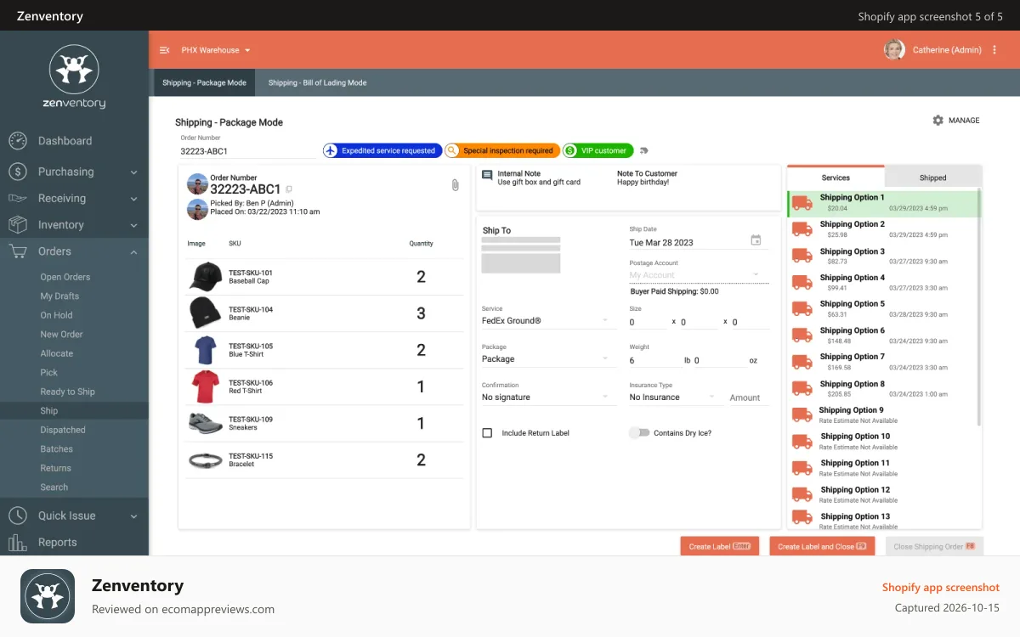Click Catherine's profile avatar
The width and height of the screenshot is (1020, 637).
[894, 50]
